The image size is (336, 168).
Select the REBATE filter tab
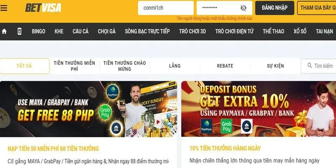click(225, 66)
